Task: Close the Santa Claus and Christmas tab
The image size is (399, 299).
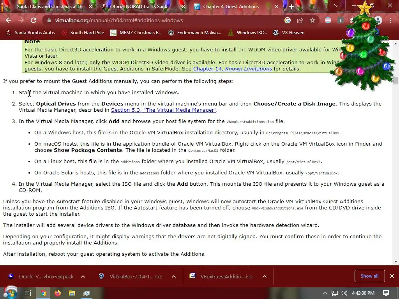Action: click(90, 7)
